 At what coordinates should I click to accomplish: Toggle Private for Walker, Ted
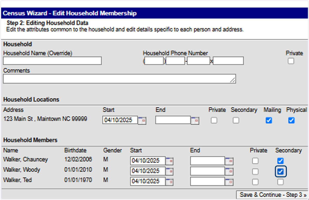(x=255, y=182)
